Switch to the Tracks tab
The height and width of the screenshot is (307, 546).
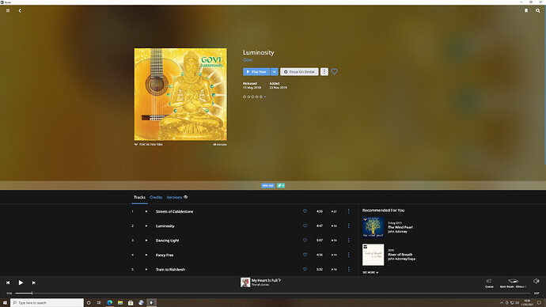[x=139, y=197]
